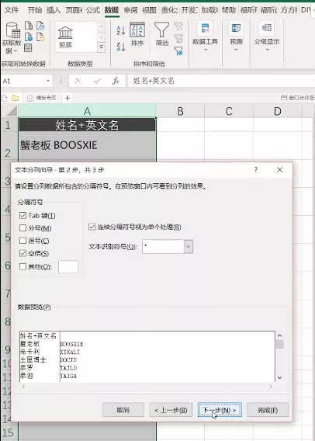Open the 排序 (Sort) dialog
Image resolution: width=315 pixels, height=441 pixels.
point(137,35)
